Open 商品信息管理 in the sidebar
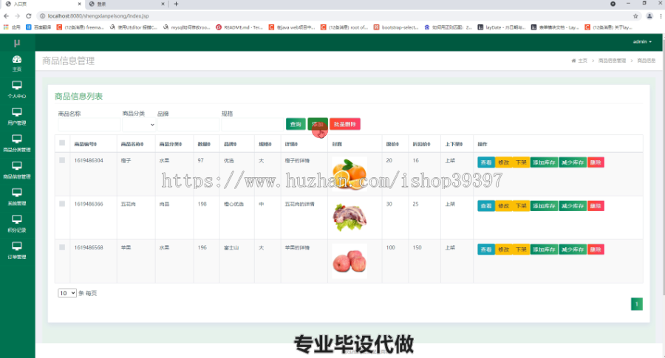The width and height of the screenshot is (665, 358). coord(17,171)
